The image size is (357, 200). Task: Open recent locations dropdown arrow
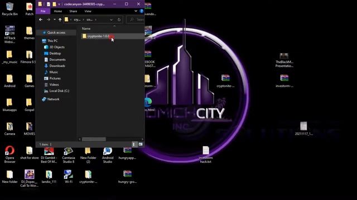point(55,20)
